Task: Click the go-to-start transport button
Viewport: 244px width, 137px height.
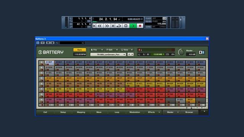Action: click(94, 26)
